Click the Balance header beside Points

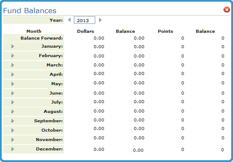205,31
